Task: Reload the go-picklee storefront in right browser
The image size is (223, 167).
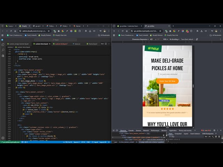Action: tap(122, 31)
